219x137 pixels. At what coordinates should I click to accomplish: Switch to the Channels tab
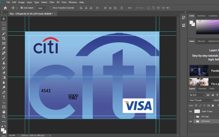point(202,89)
